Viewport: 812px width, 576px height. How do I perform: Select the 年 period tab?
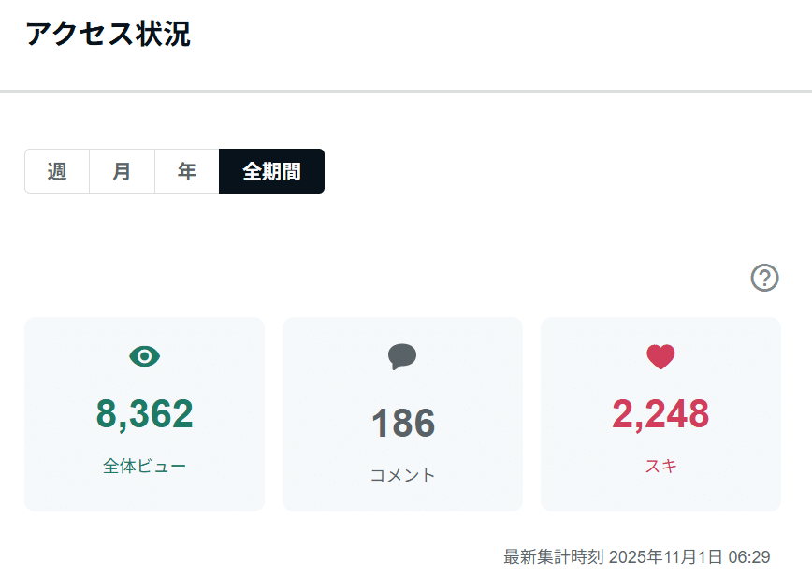tap(187, 171)
